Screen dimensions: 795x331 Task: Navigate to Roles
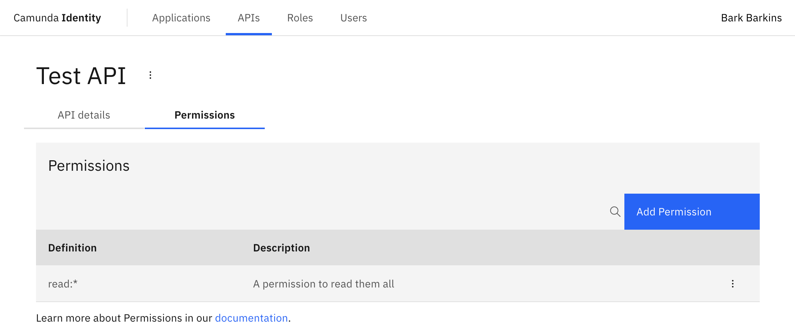pyautogui.click(x=300, y=18)
